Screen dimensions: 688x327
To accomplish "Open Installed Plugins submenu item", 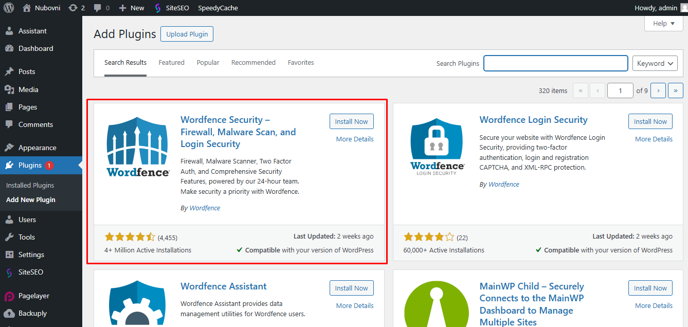I will point(30,185).
